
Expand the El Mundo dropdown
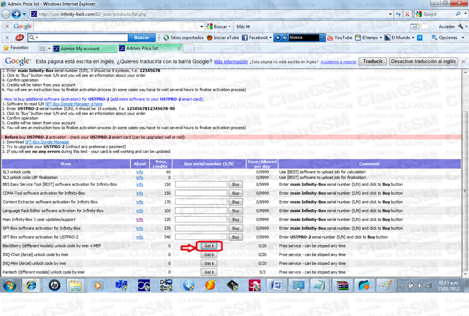413,37
